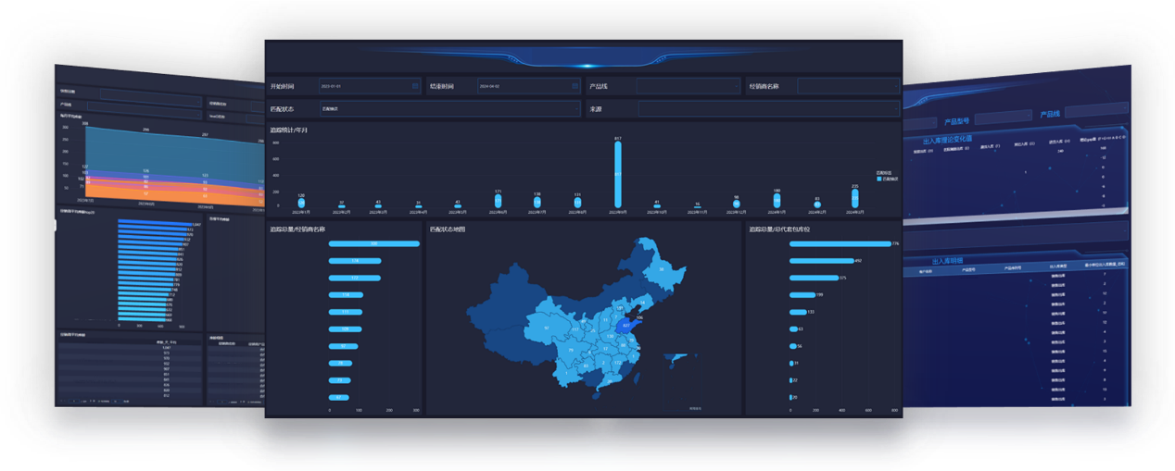Click the 匹配情况 legend color square
The width and height of the screenshot is (1175, 471).
click(878, 179)
